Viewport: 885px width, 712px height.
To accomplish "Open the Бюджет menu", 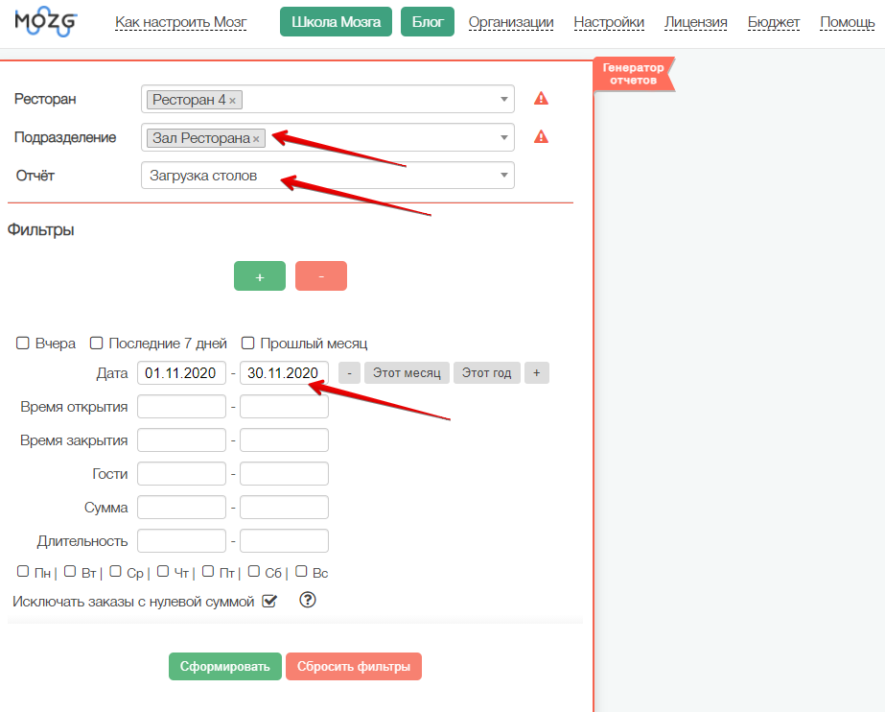I will coord(774,22).
